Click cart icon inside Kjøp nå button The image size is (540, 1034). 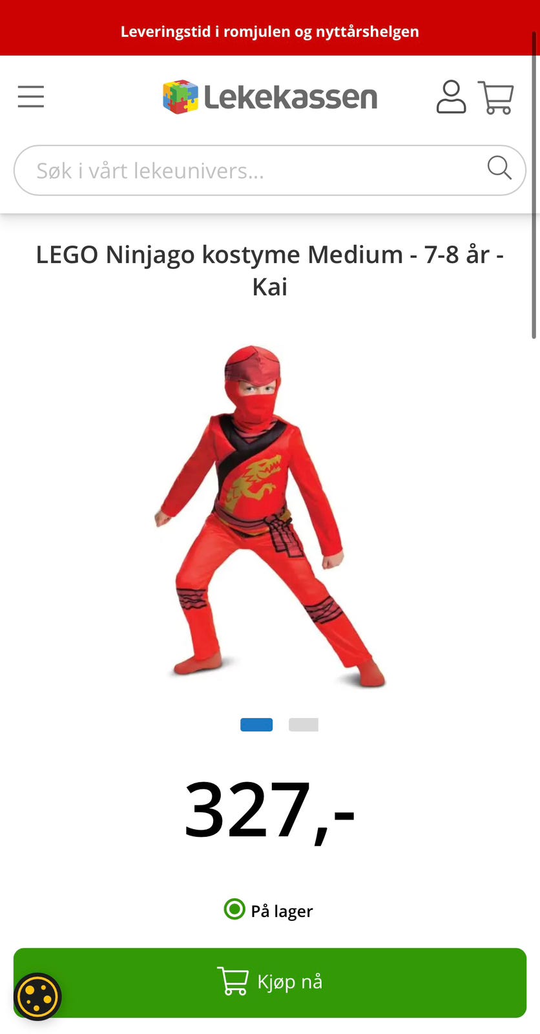(233, 981)
